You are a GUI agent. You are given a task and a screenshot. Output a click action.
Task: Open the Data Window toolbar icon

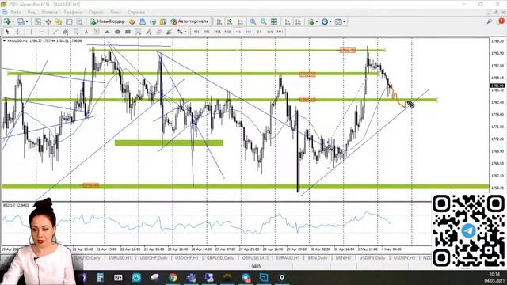48,21
